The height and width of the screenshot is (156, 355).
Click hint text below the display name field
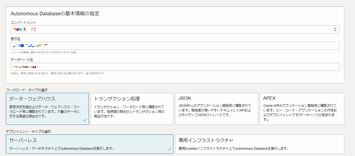pyautogui.click(x=44, y=52)
